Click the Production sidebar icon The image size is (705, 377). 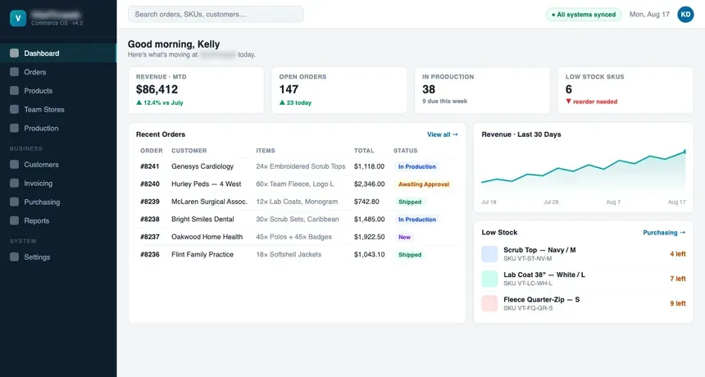[x=15, y=128]
